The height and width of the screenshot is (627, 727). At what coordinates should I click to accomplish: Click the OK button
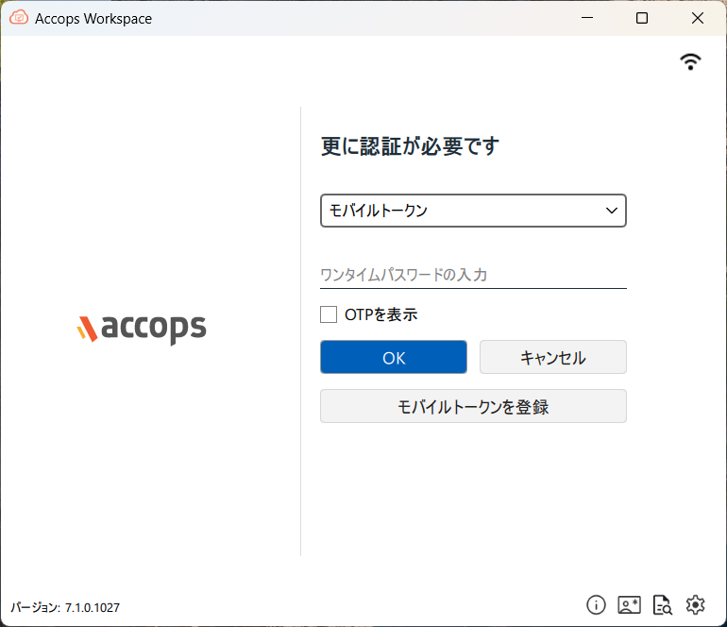[x=393, y=357]
